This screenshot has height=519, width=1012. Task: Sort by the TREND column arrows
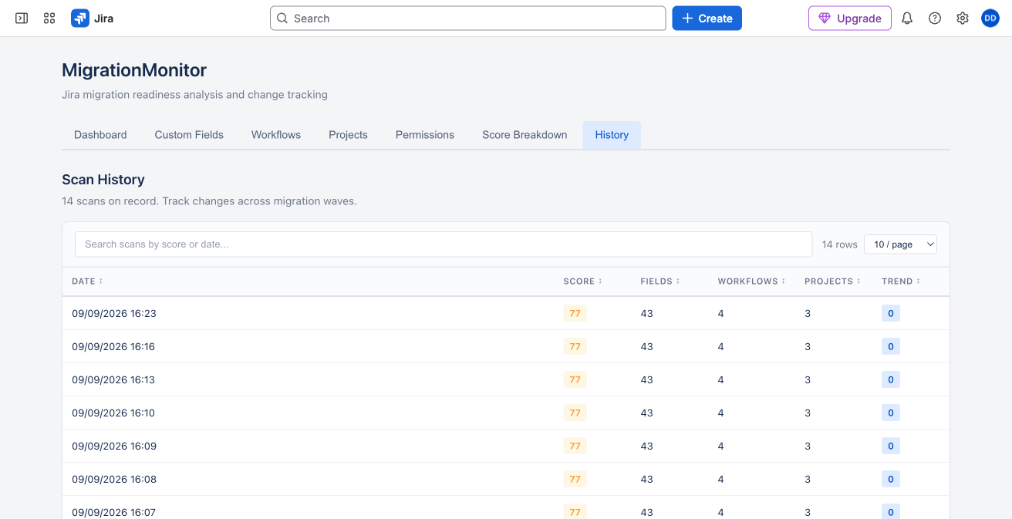point(918,281)
